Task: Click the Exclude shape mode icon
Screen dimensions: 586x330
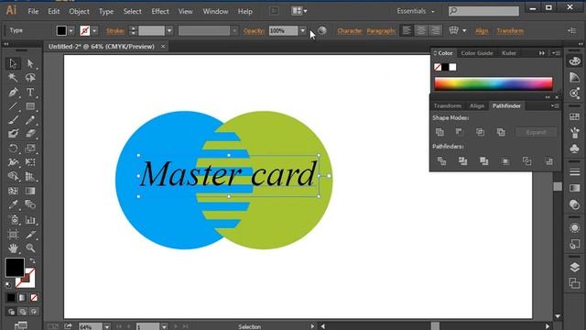Action: coord(501,132)
